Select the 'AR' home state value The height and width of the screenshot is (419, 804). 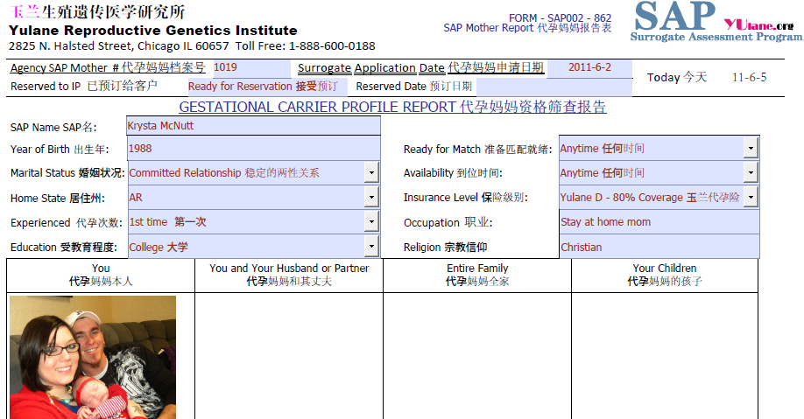tap(136, 197)
